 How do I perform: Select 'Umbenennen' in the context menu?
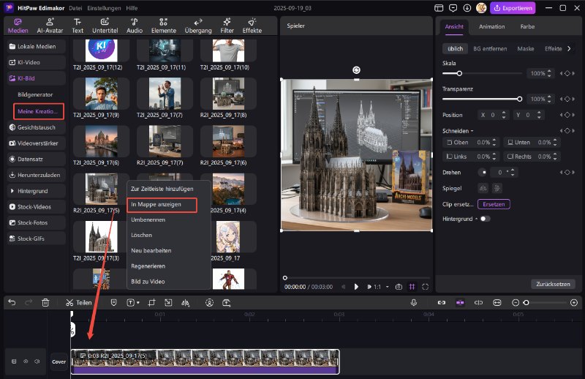click(148, 219)
